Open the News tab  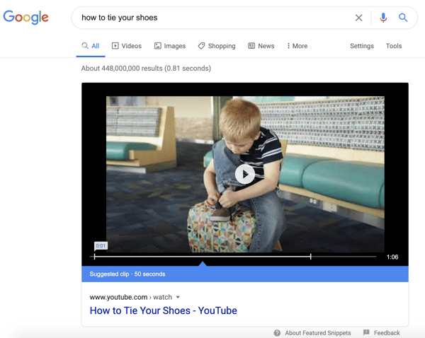[x=261, y=46]
